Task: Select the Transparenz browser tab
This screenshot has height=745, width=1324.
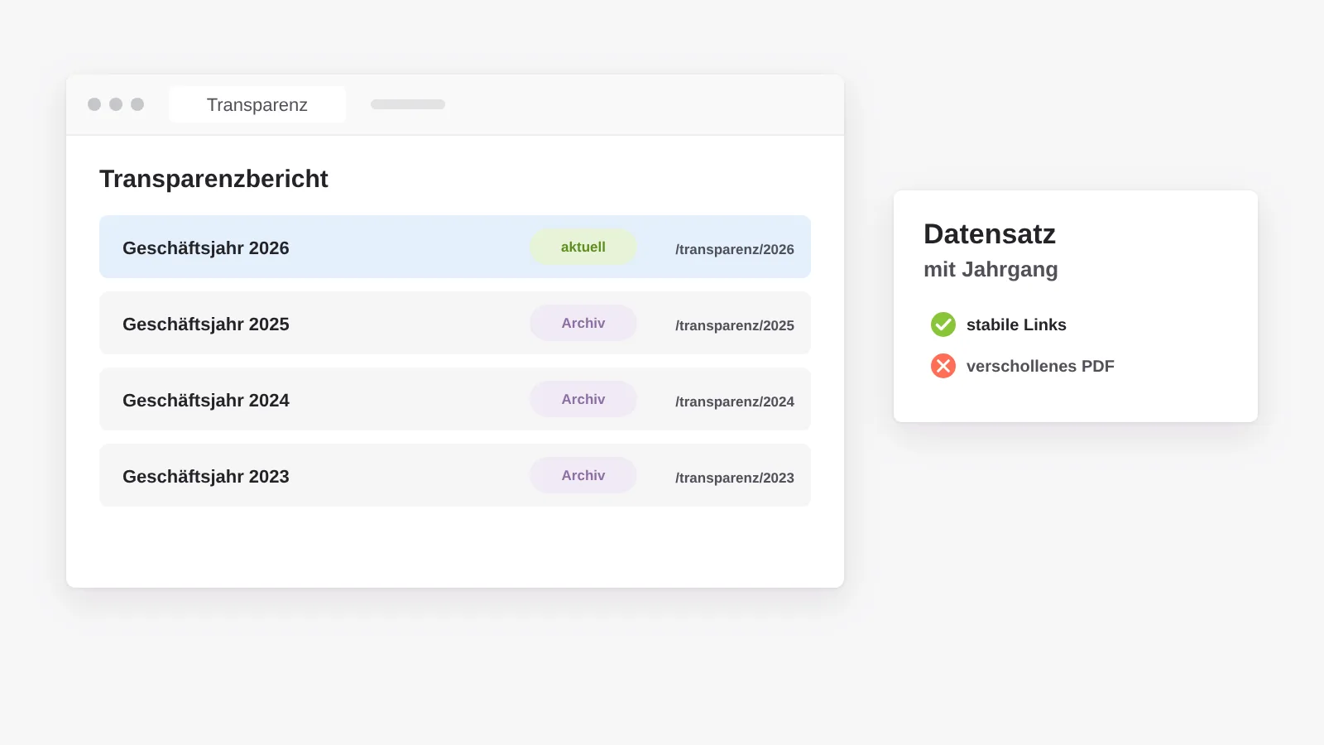Action: pyautogui.click(x=257, y=104)
